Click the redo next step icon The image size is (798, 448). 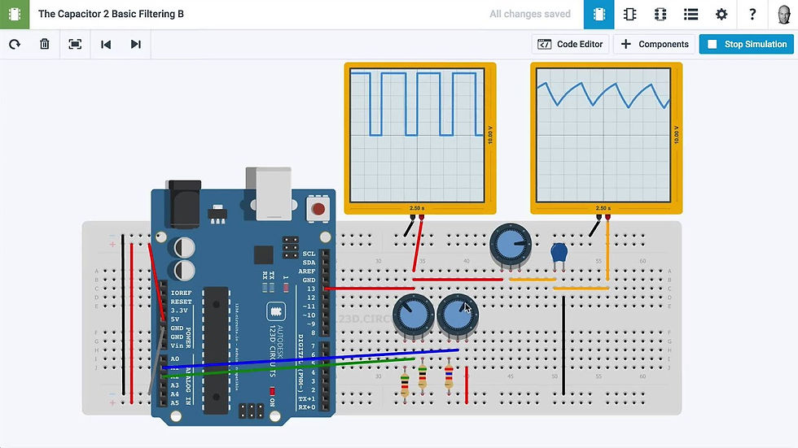pos(135,44)
